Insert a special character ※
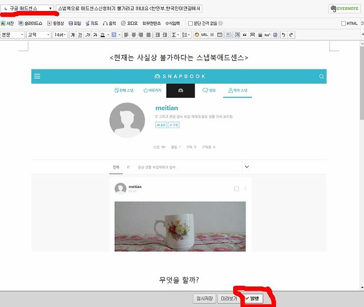 [212, 35]
